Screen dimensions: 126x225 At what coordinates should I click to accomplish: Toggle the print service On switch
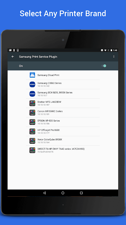coord(104,66)
